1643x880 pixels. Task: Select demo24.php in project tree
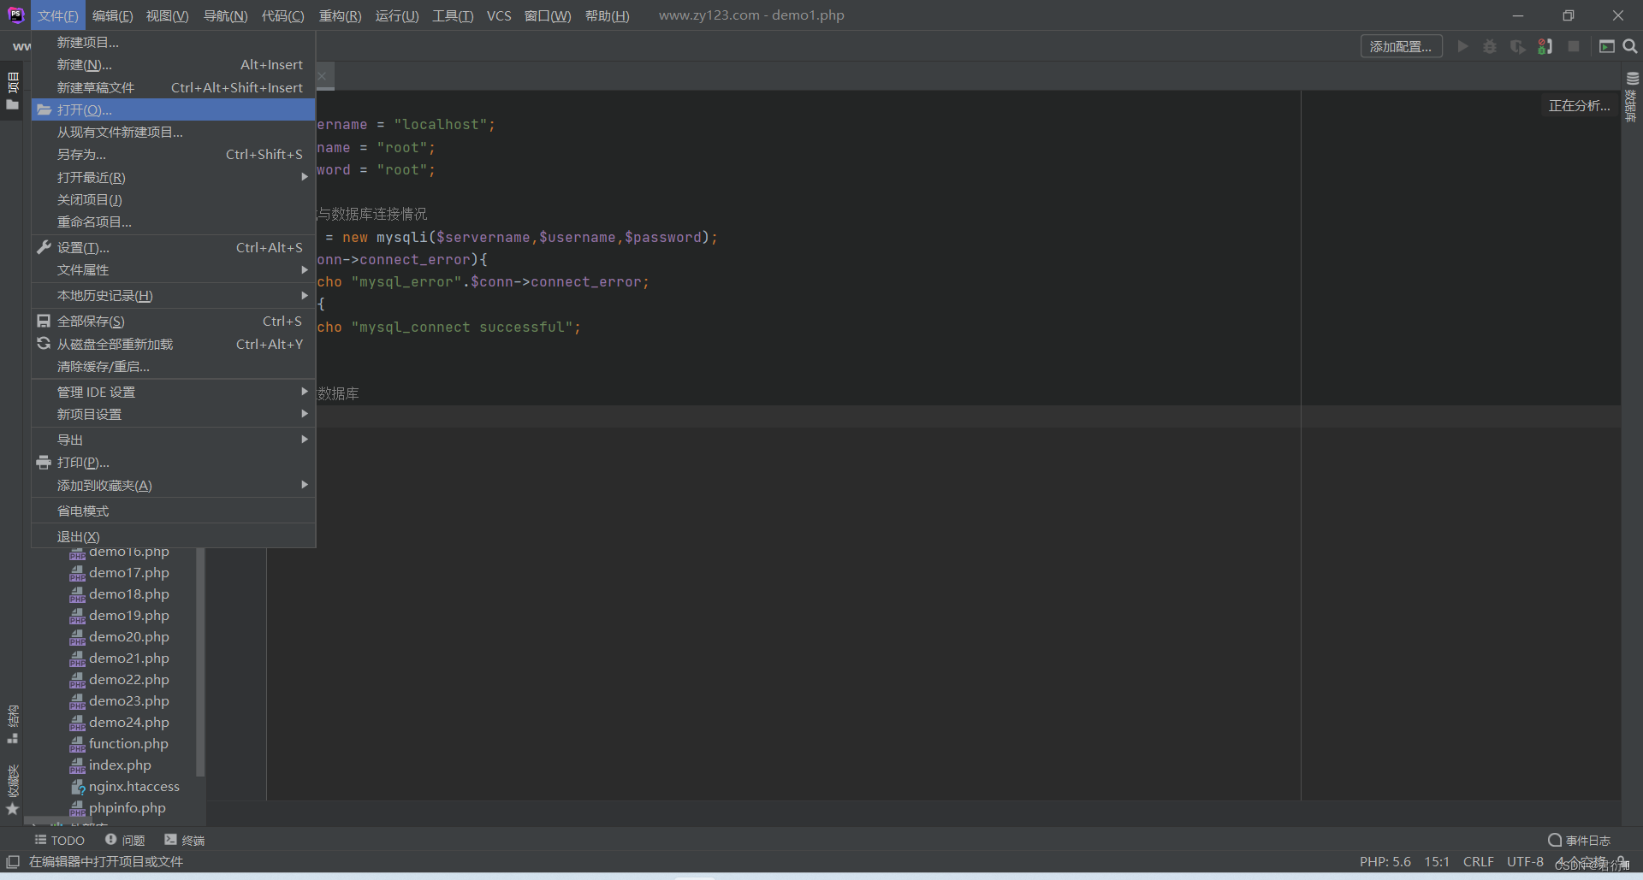pyautogui.click(x=128, y=722)
